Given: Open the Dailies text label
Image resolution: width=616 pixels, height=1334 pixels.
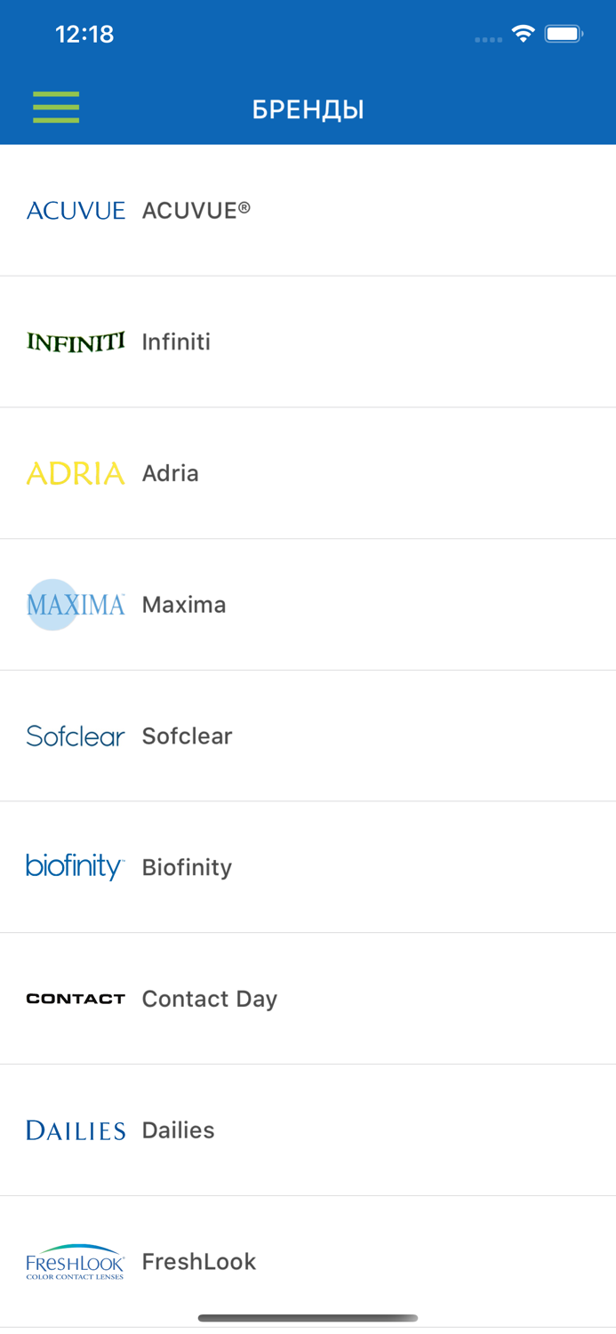Looking at the screenshot, I should pyautogui.click(x=179, y=1130).
